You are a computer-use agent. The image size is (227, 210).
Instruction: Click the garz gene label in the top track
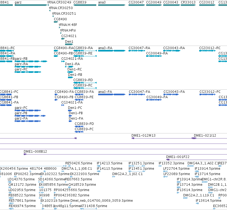click(x=18, y=2)
